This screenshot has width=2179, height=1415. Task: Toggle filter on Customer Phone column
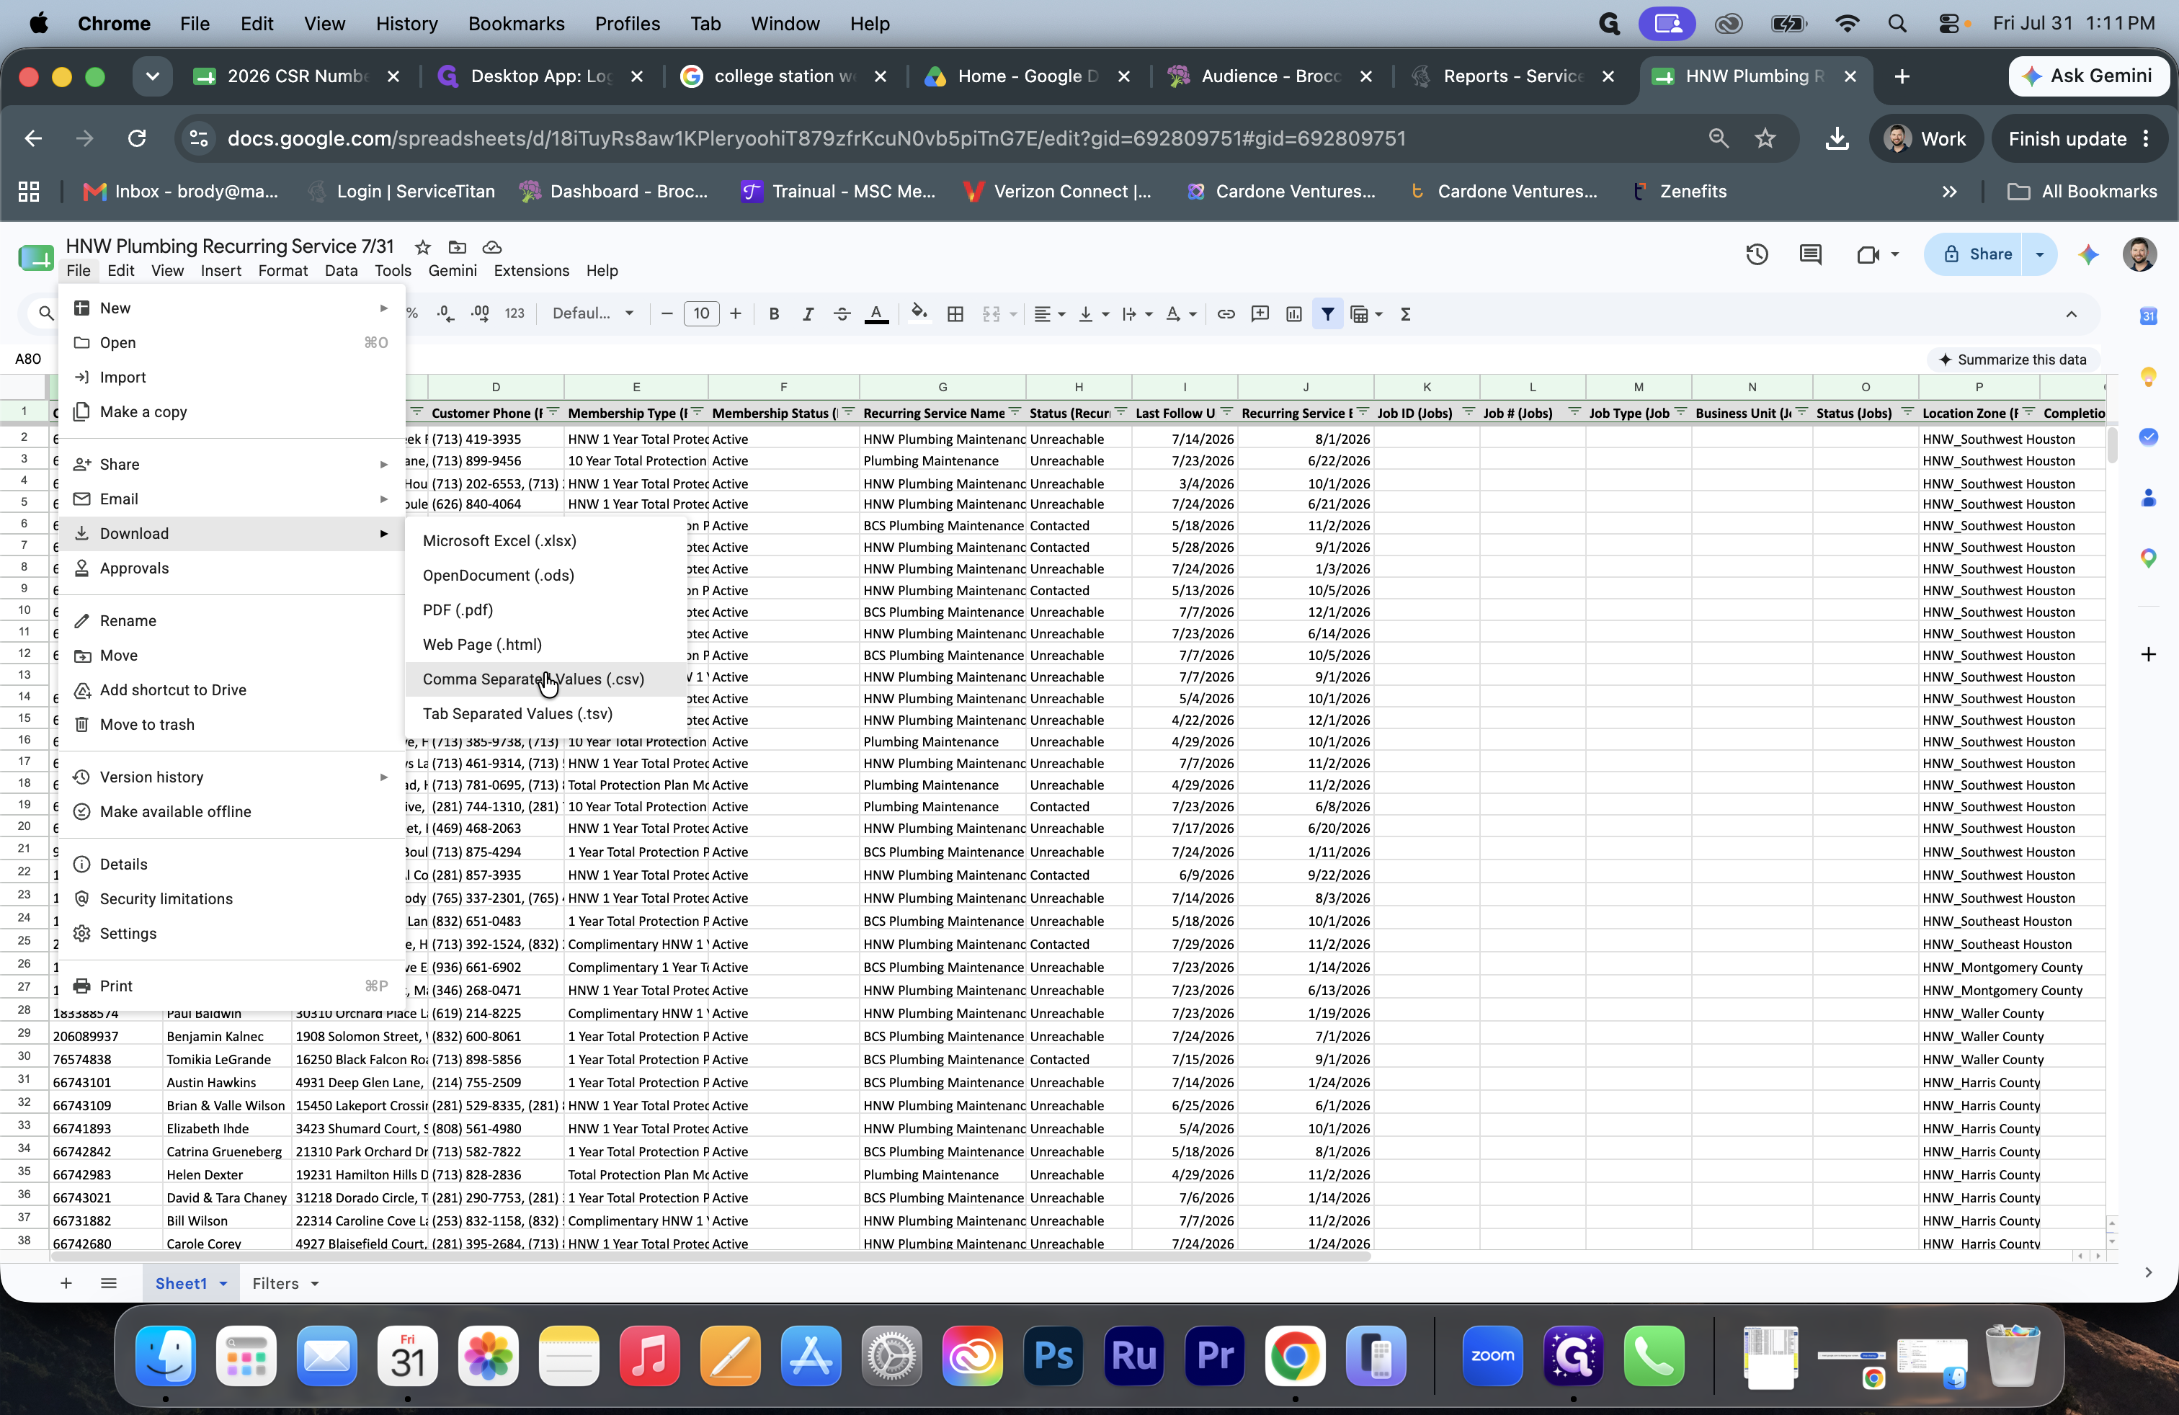552,412
